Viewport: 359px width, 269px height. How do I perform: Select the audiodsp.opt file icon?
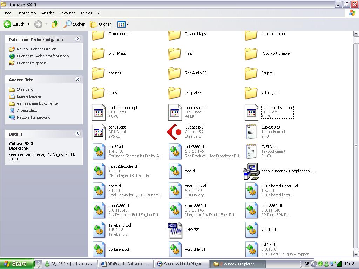click(x=175, y=112)
